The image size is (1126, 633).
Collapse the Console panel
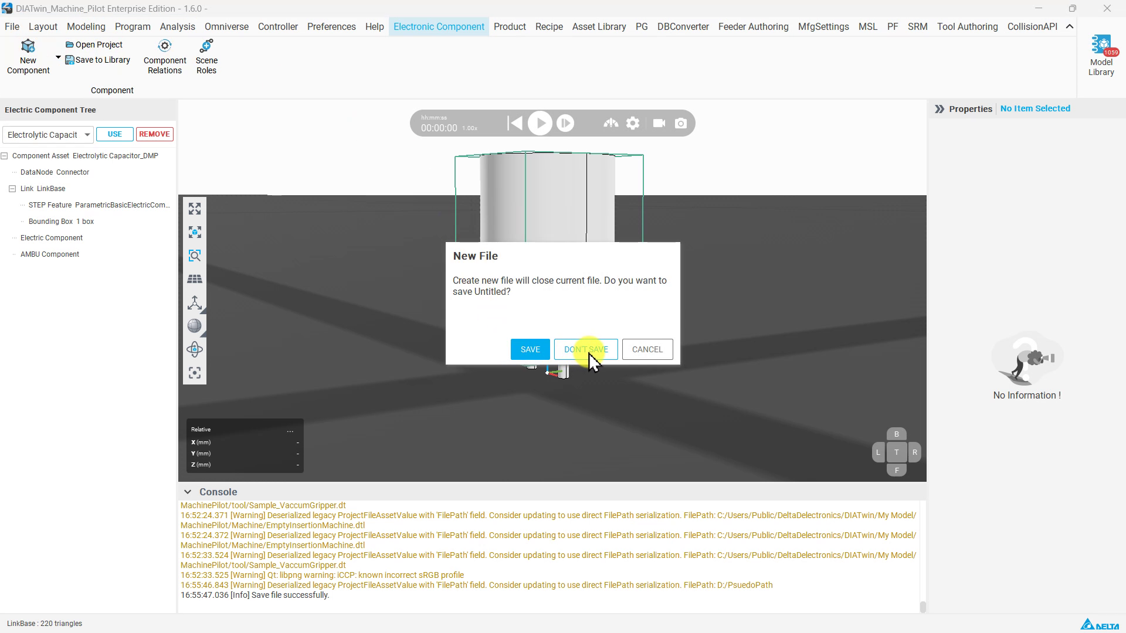click(x=188, y=492)
